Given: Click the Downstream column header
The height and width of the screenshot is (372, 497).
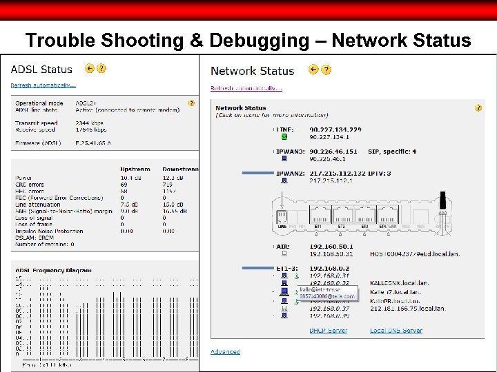Looking at the screenshot, I should click(180, 169).
